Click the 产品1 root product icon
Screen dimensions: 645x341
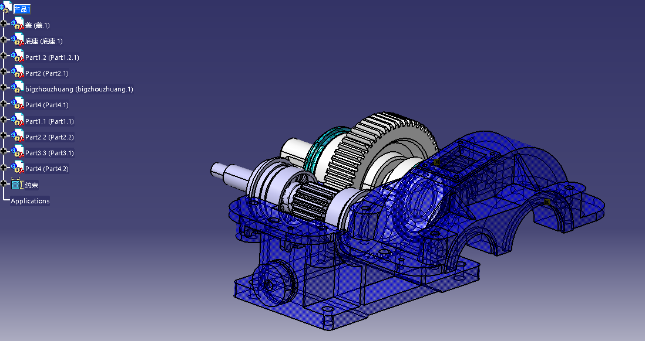pos(6,8)
